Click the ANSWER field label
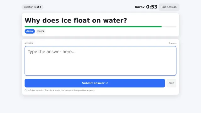The width and height of the screenshot is (201, 113). click(29, 43)
